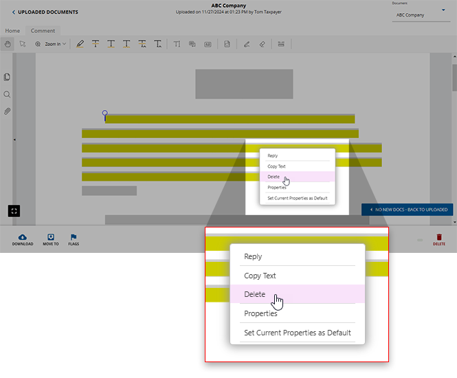Click the Download cloud icon
The width and height of the screenshot is (457, 378).
(22, 238)
